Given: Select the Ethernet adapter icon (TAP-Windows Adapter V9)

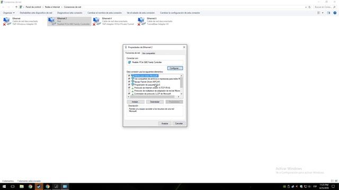Looking at the screenshot, I should click(x=7, y=21).
